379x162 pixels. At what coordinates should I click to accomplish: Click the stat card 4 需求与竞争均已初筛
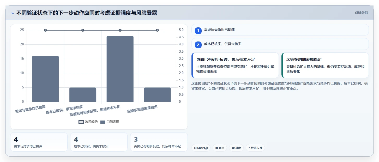click(39, 142)
